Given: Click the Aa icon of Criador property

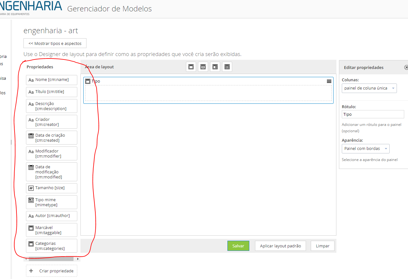Looking at the screenshot, I should (31, 120).
